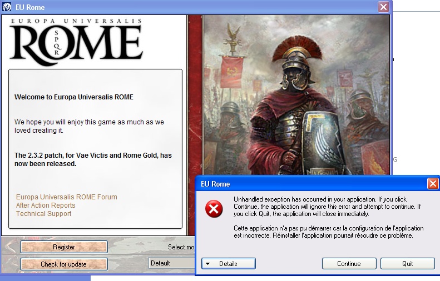The height and width of the screenshot is (281, 440).
Task: Click the EU Rome launcher title bar icon
Action: [x=7, y=7]
